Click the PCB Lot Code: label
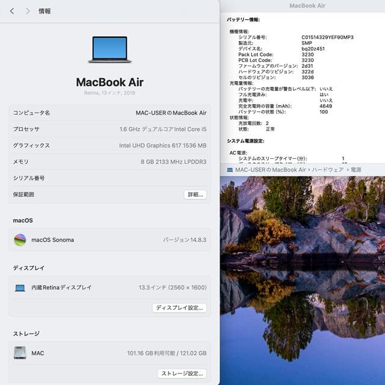 tap(255, 60)
